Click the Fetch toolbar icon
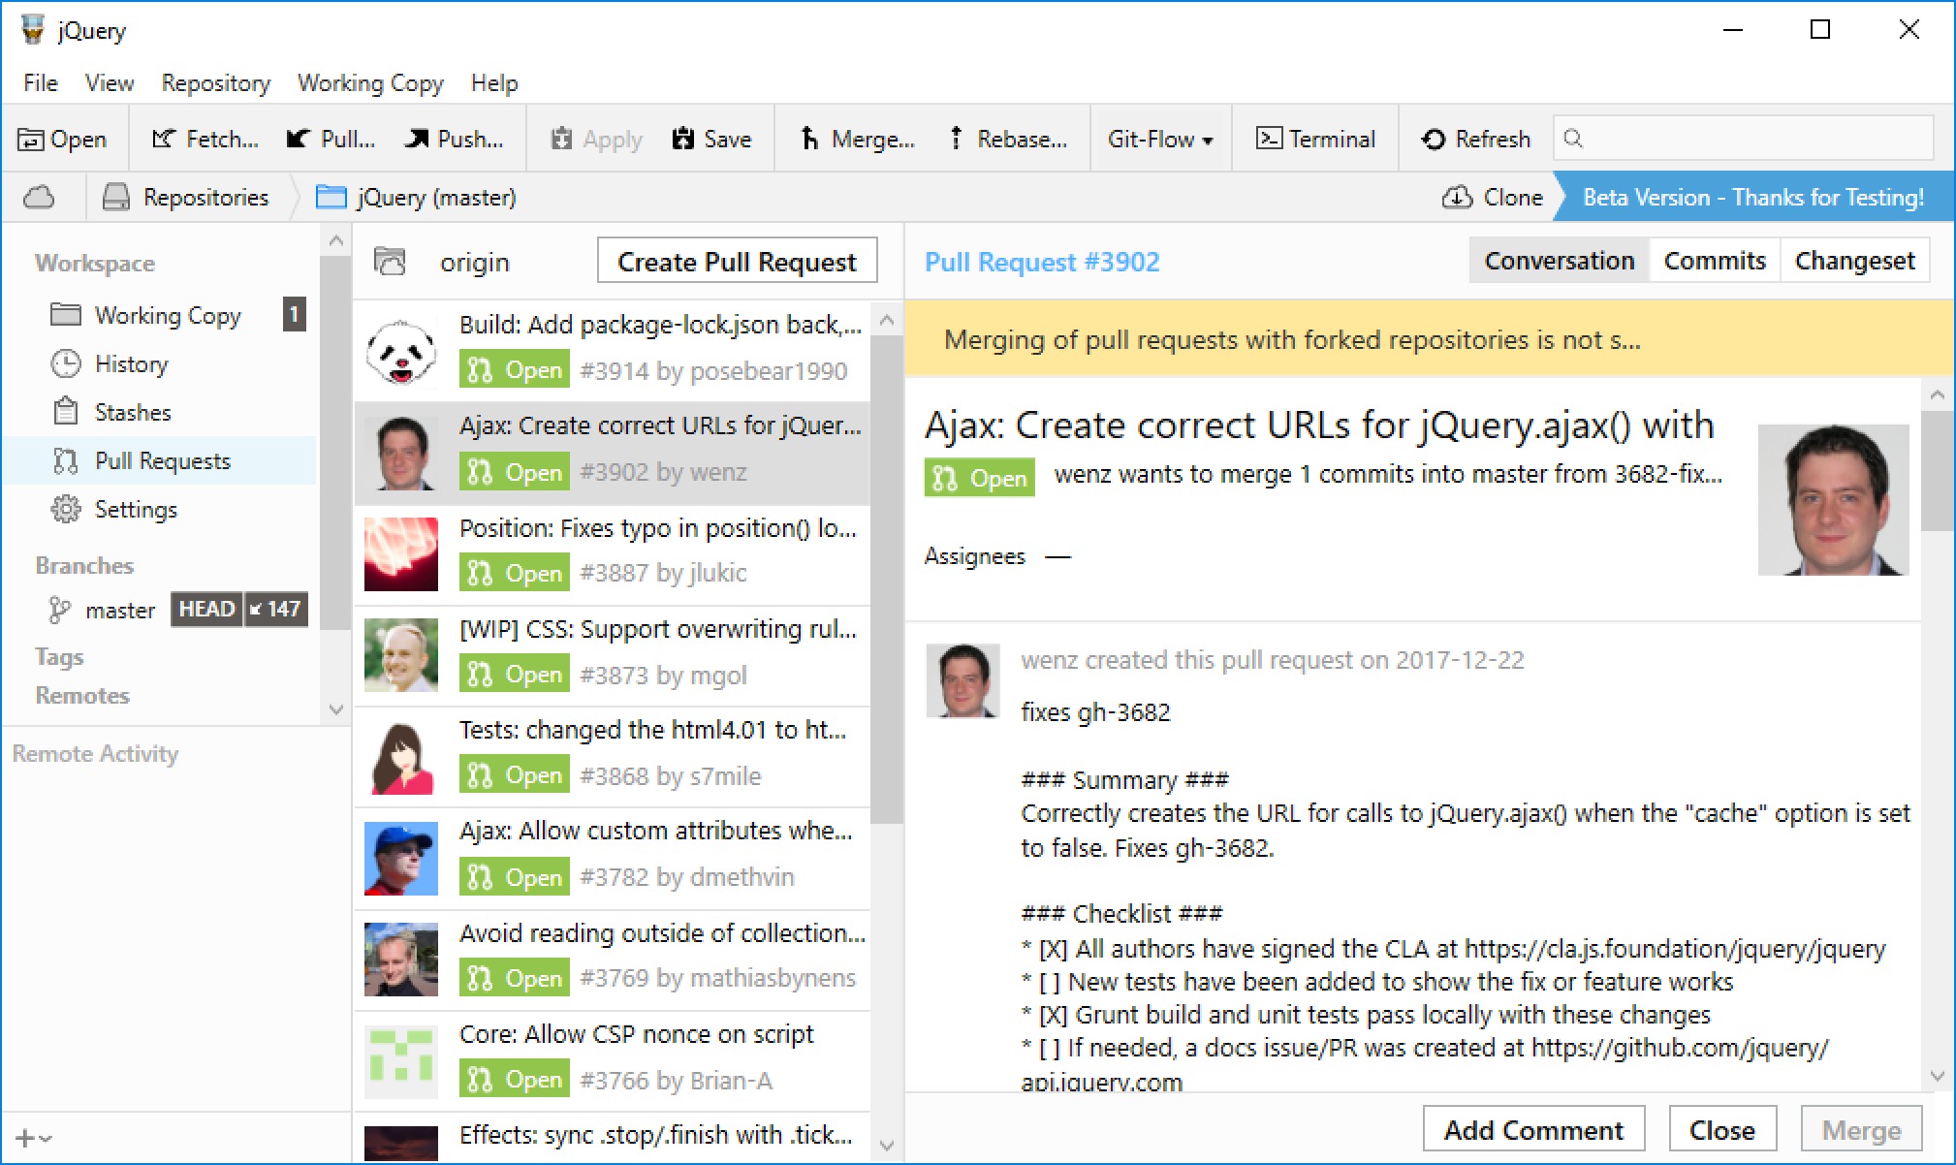 pos(163,140)
